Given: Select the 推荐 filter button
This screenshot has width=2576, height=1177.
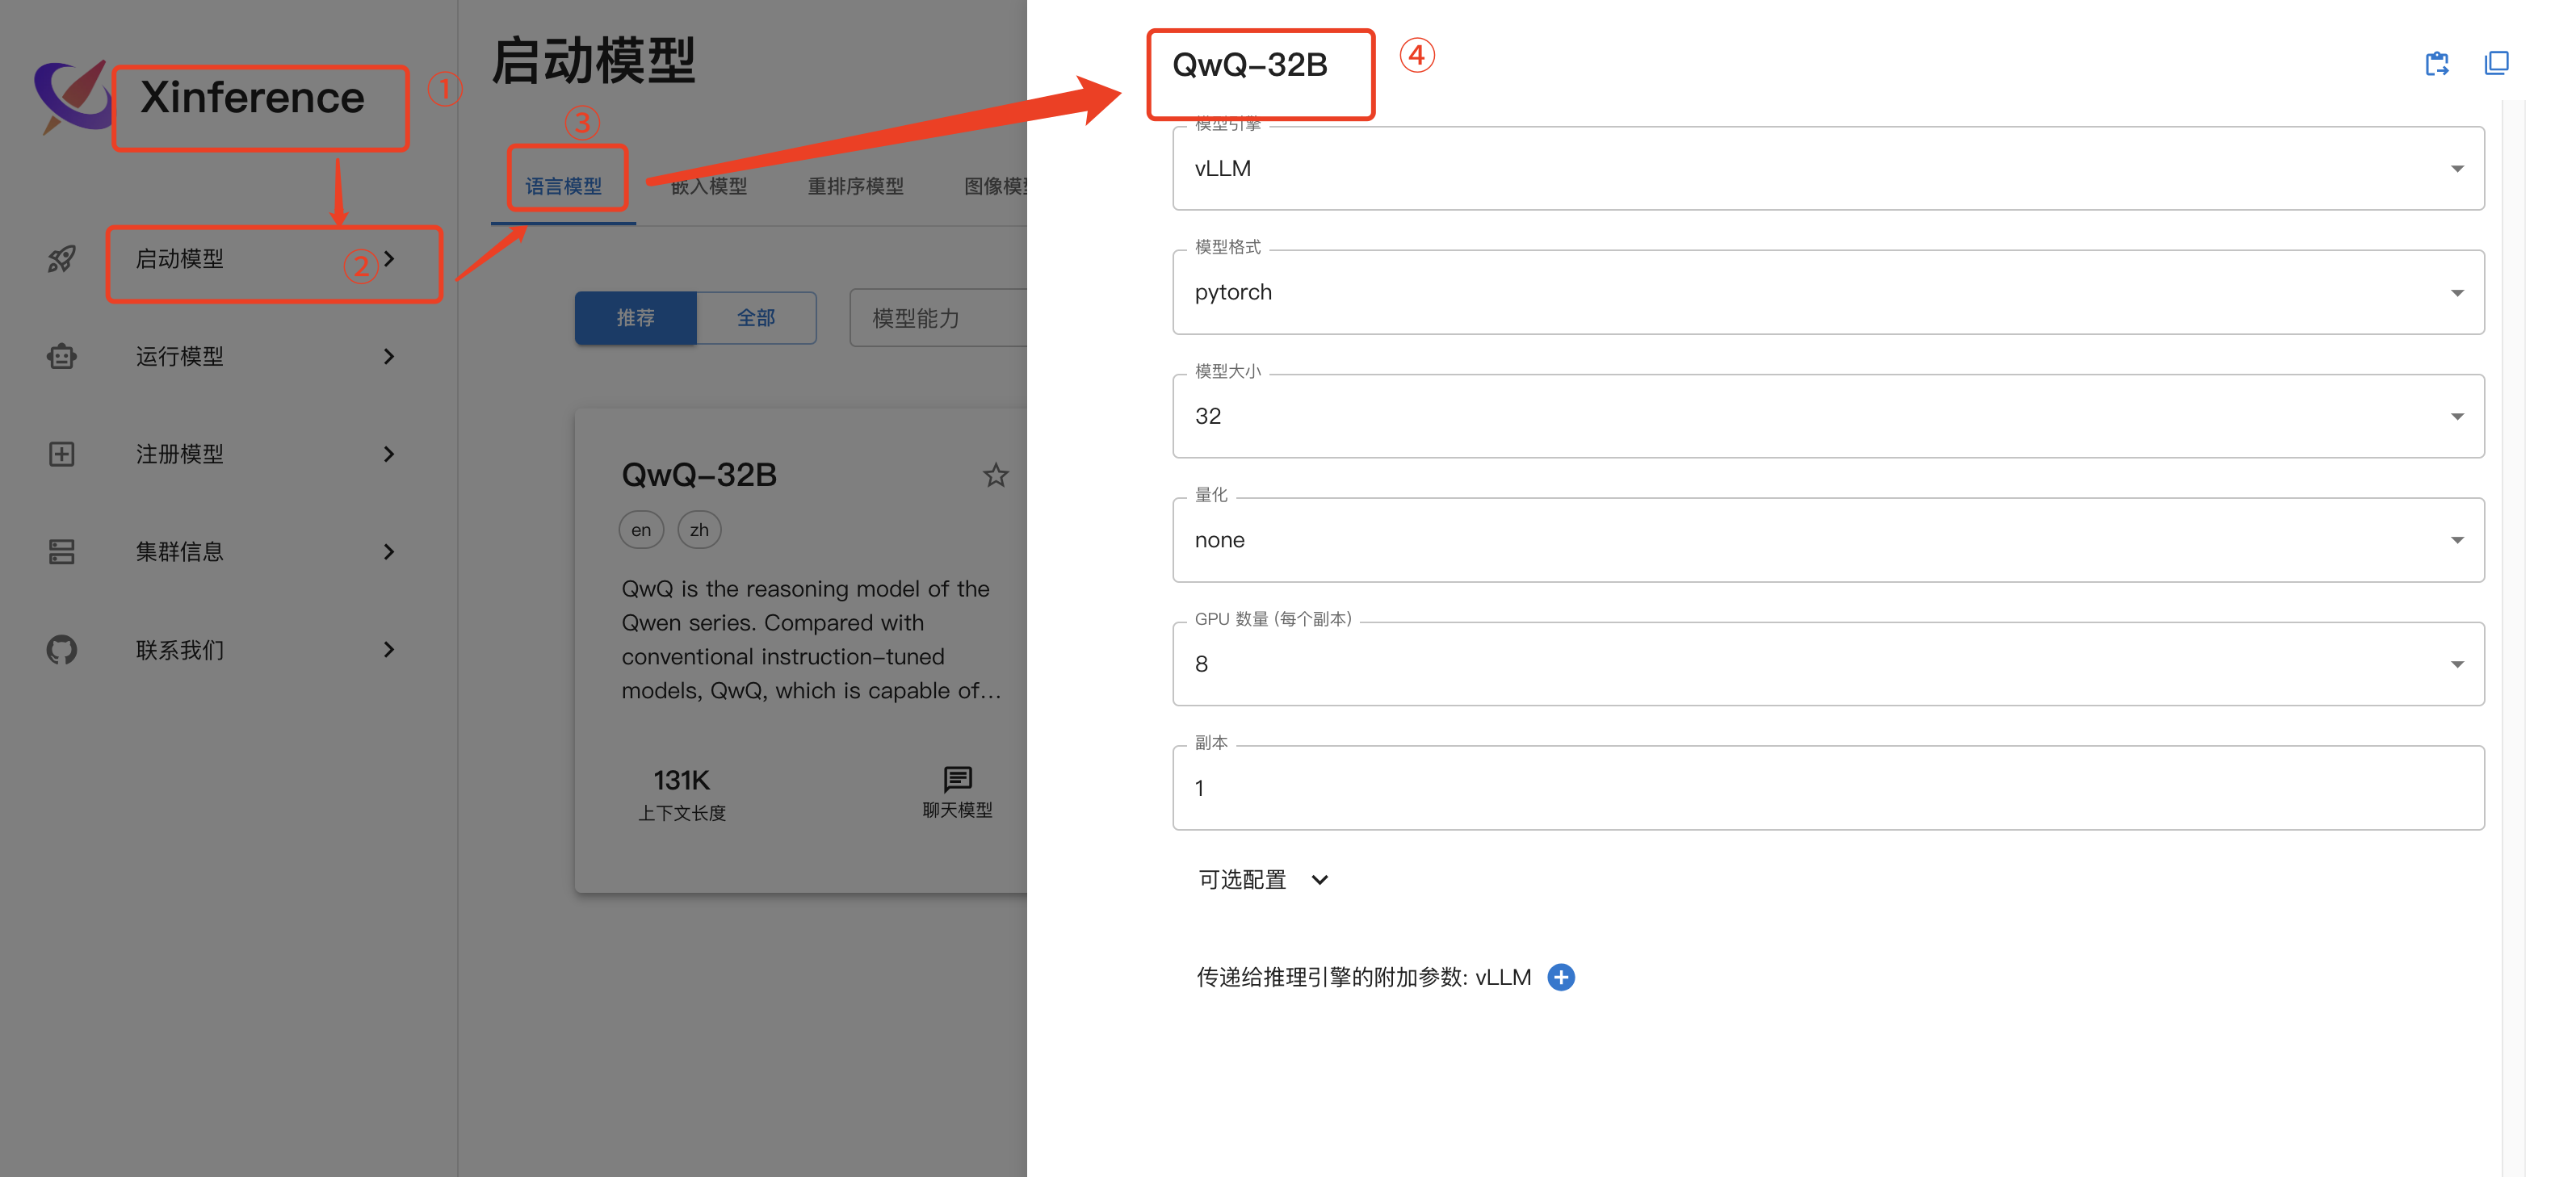Looking at the screenshot, I should click(x=635, y=318).
